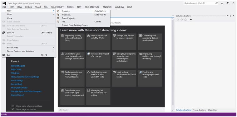Open the ANALYZE menu
237x117 pixels.
point(107,7)
